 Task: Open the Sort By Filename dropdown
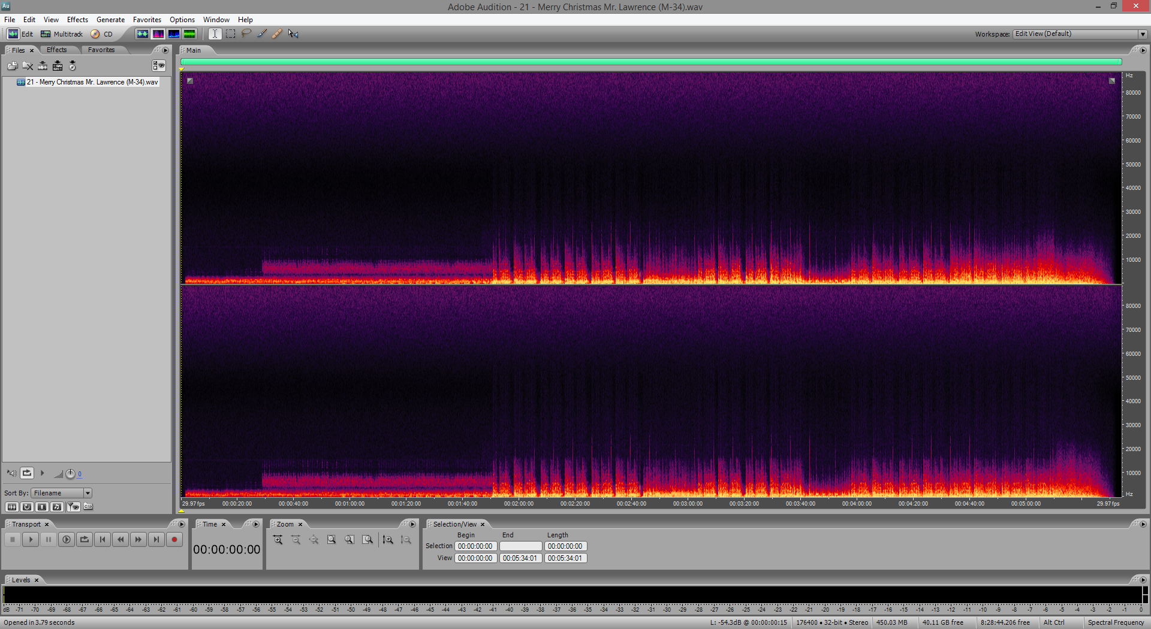(88, 493)
